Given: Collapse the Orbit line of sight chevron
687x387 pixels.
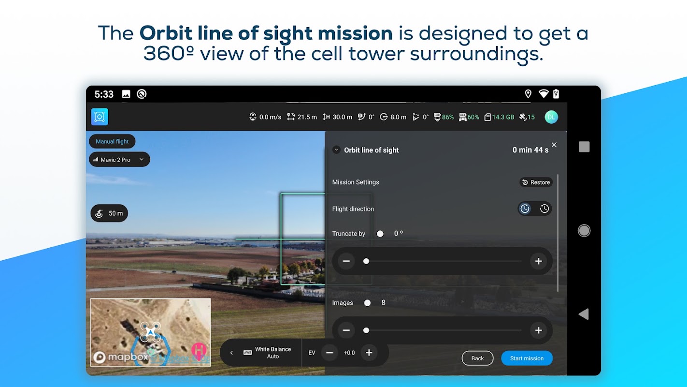Looking at the screenshot, I should (x=336, y=150).
